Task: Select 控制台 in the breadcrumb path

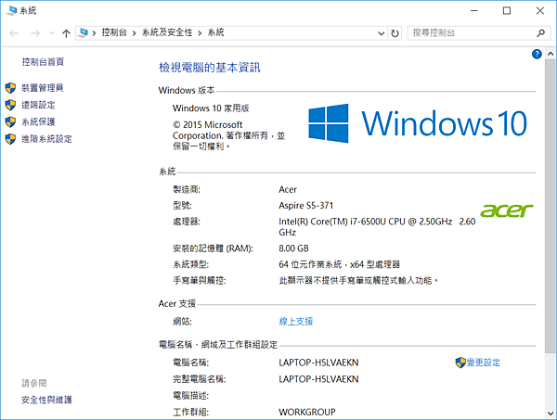Action: (114, 32)
